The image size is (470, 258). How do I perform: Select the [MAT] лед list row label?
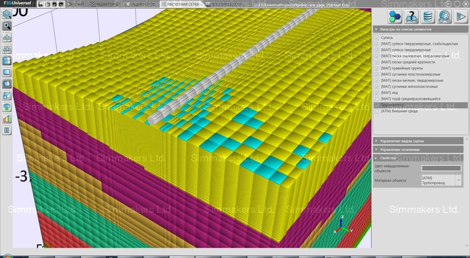tap(389, 93)
